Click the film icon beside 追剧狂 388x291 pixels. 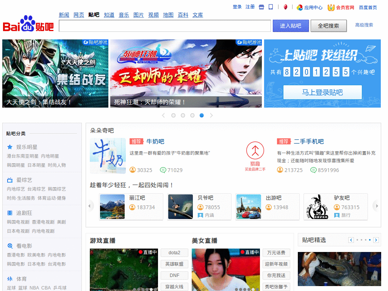pos(10,213)
